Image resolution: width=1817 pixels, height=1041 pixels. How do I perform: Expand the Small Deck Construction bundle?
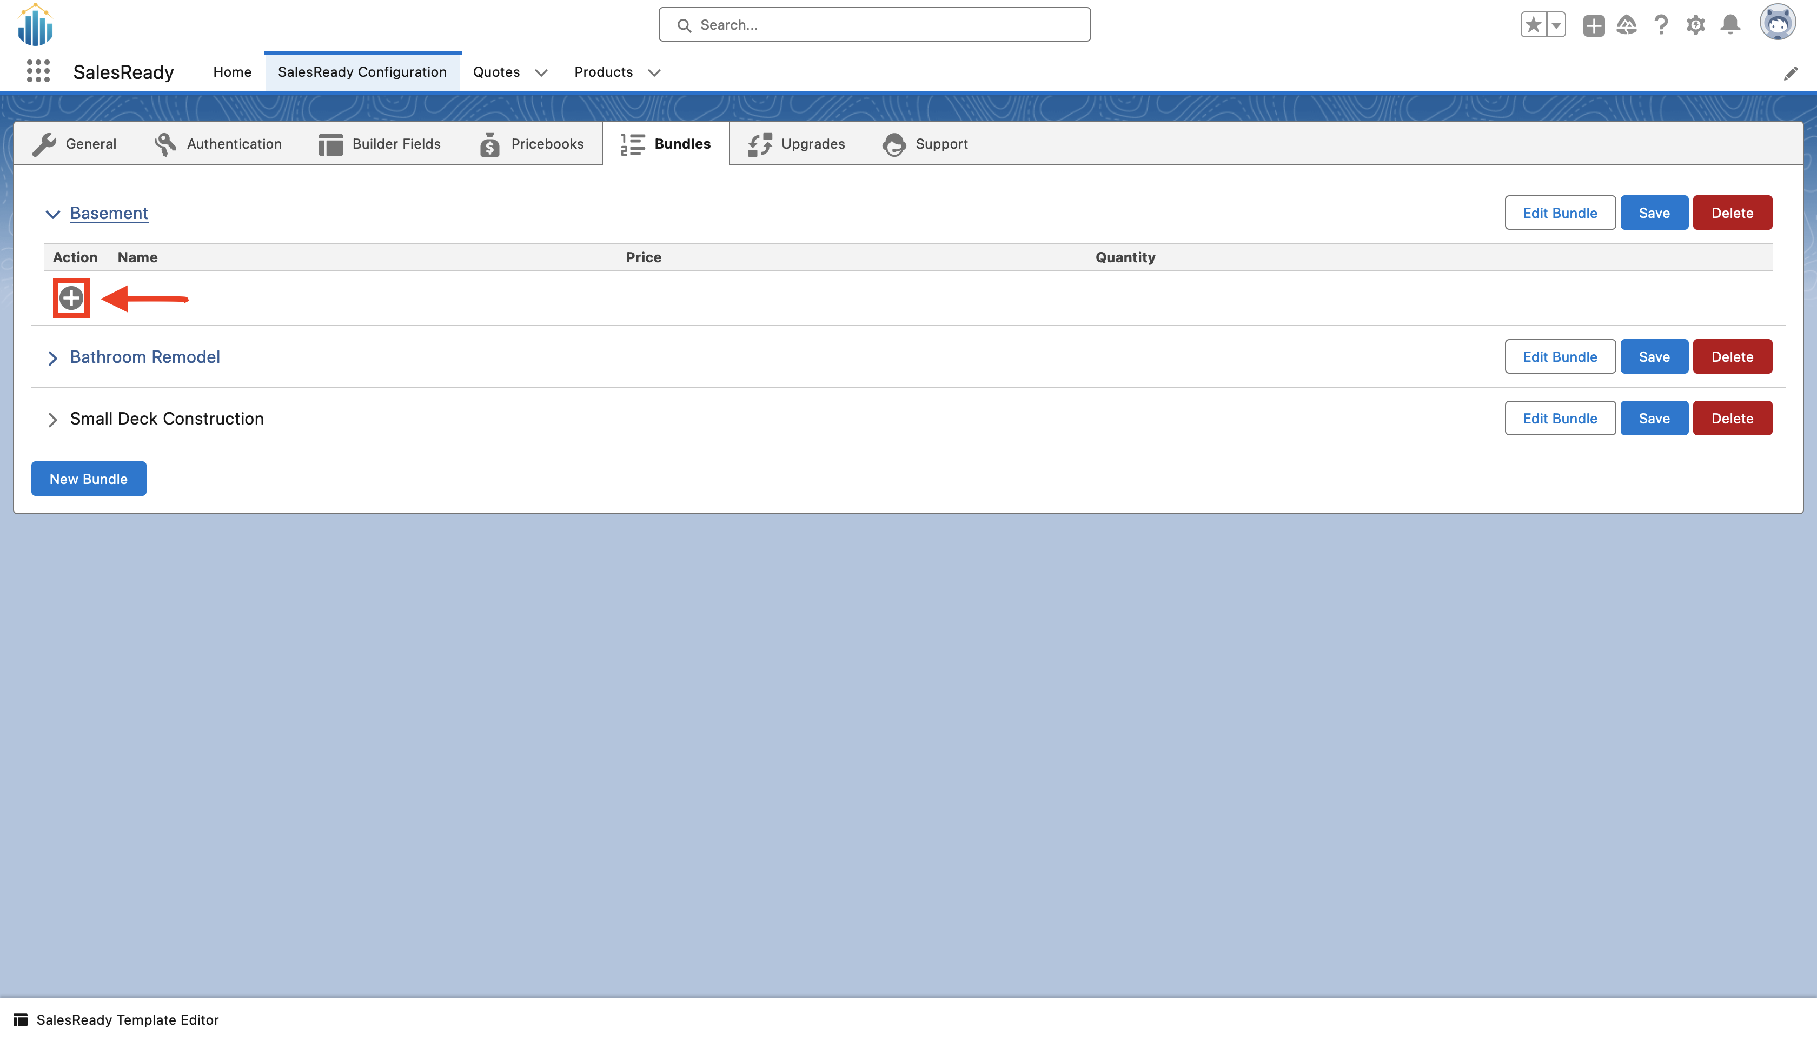coord(53,419)
